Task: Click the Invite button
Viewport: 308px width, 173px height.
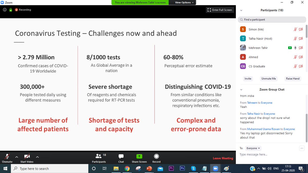Action: (x=248, y=78)
